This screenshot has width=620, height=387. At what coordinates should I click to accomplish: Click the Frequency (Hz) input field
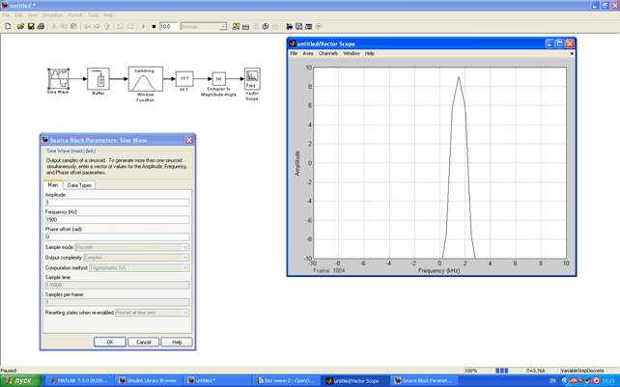(117, 219)
